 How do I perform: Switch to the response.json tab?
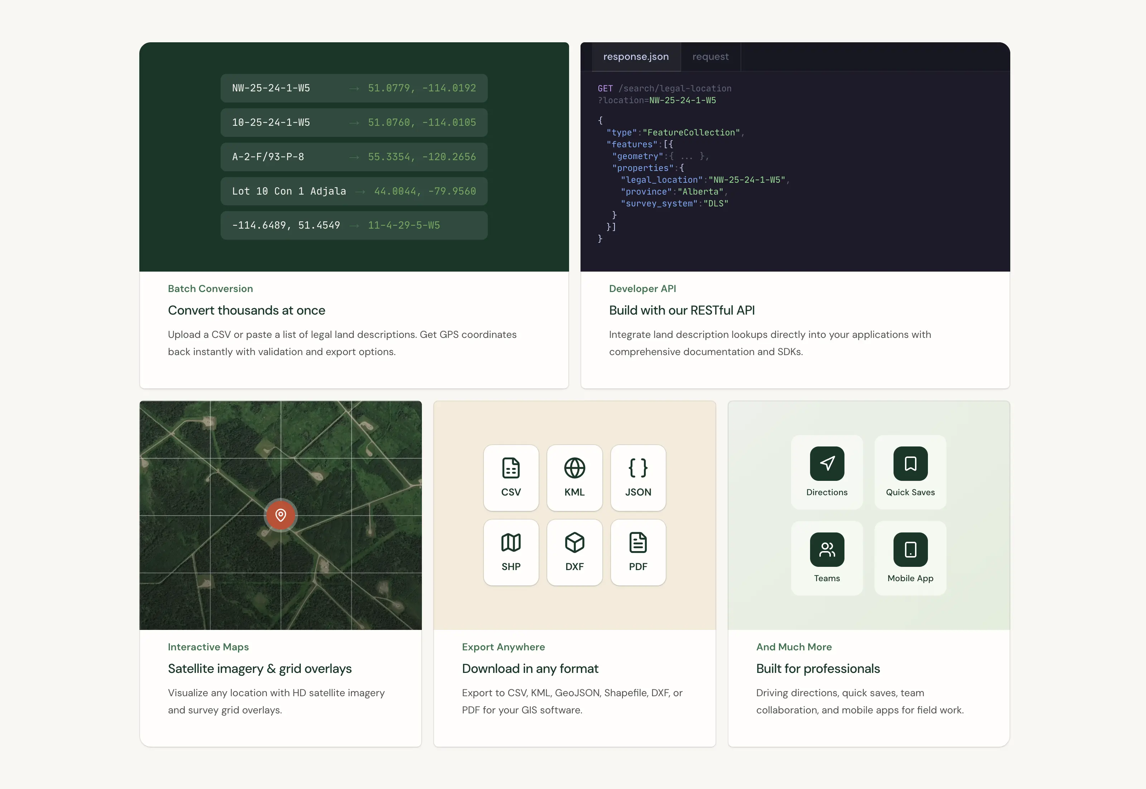tap(636, 57)
